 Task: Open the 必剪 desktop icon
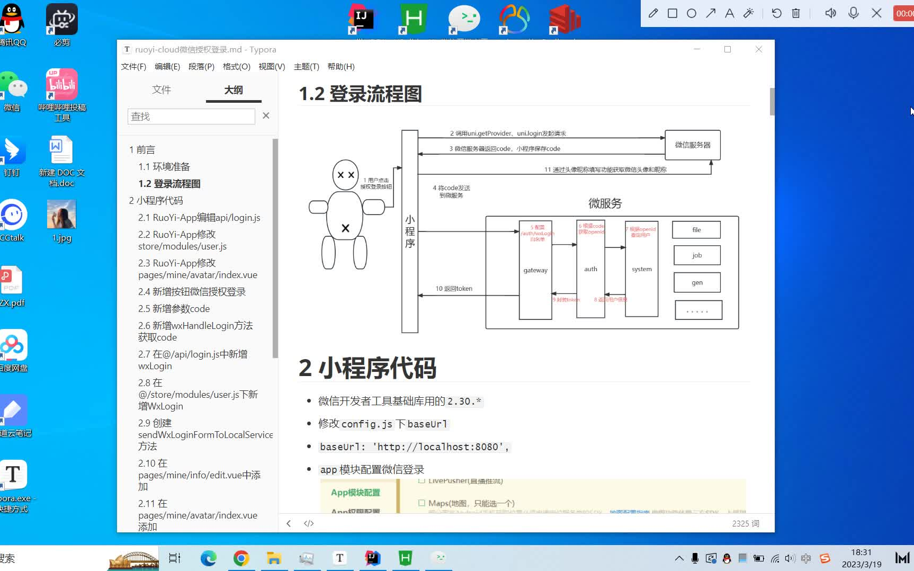pos(61,25)
